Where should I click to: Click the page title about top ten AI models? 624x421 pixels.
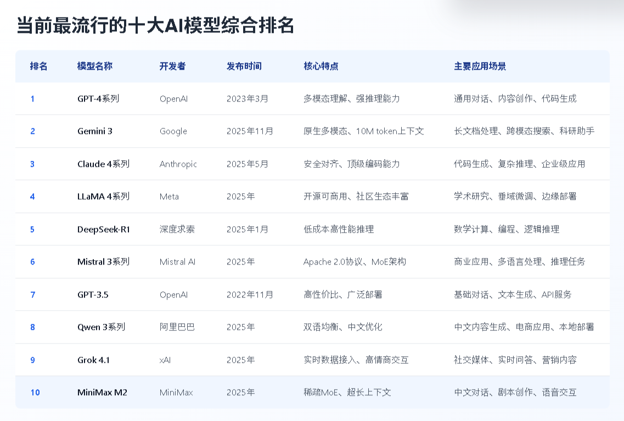click(155, 25)
